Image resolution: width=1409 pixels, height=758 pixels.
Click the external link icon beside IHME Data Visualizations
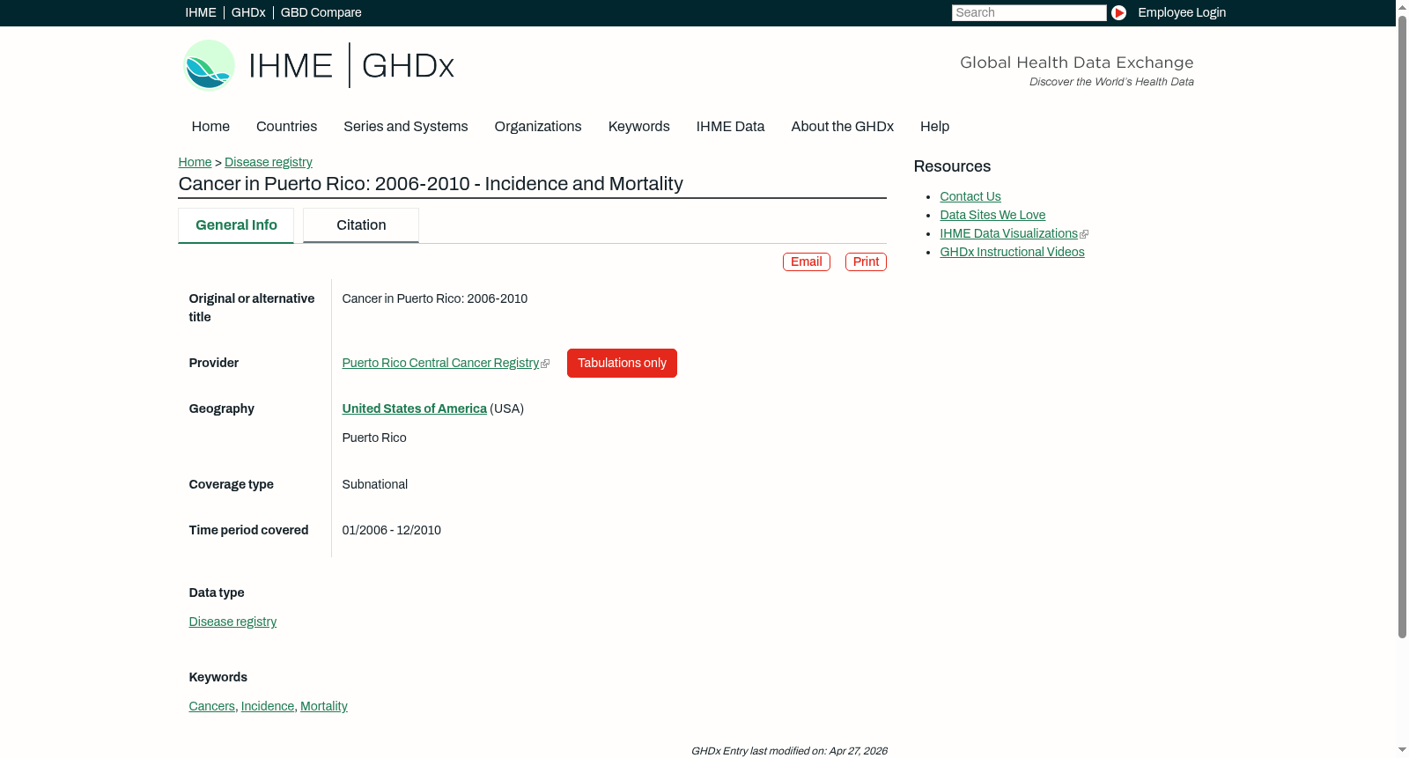(x=1084, y=234)
